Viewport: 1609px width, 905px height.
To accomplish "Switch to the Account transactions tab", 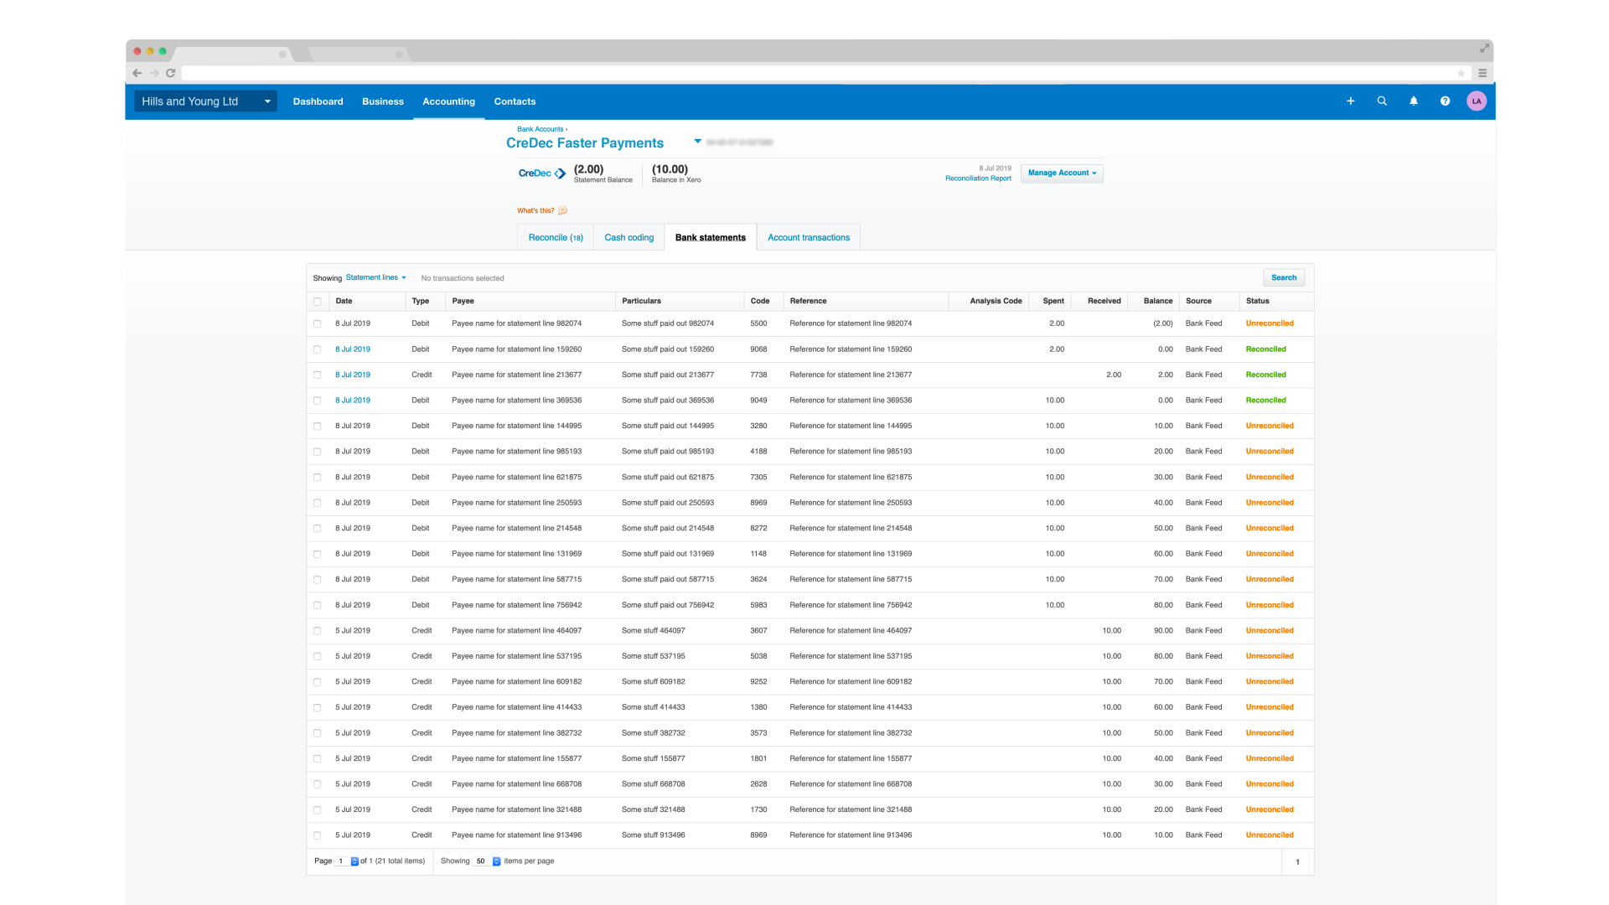I will pyautogui.click(x=810, y=236).
